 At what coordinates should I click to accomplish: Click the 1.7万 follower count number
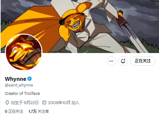click(x=33, y=111)
